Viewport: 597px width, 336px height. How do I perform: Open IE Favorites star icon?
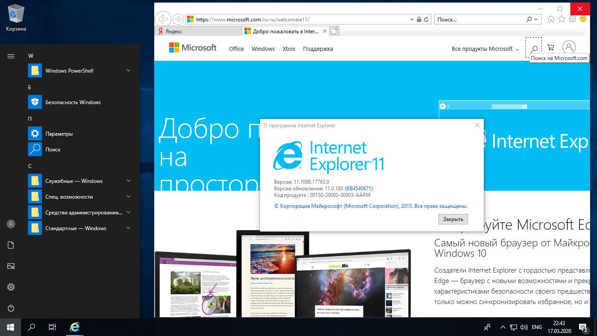coord(562,19)
